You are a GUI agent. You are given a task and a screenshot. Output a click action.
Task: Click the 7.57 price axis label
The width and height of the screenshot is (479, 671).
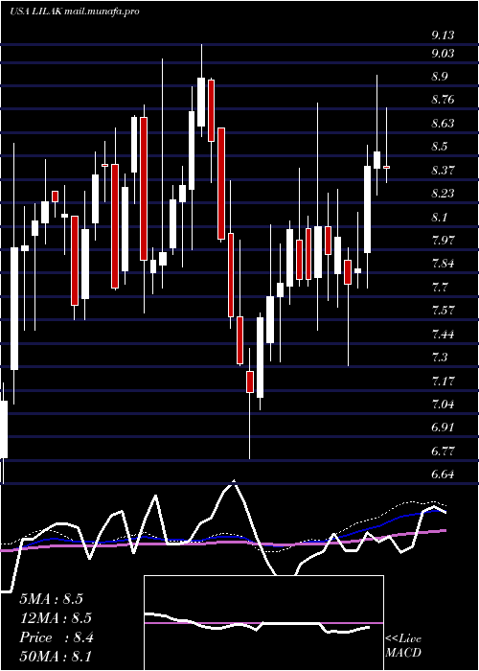(443, 310)
